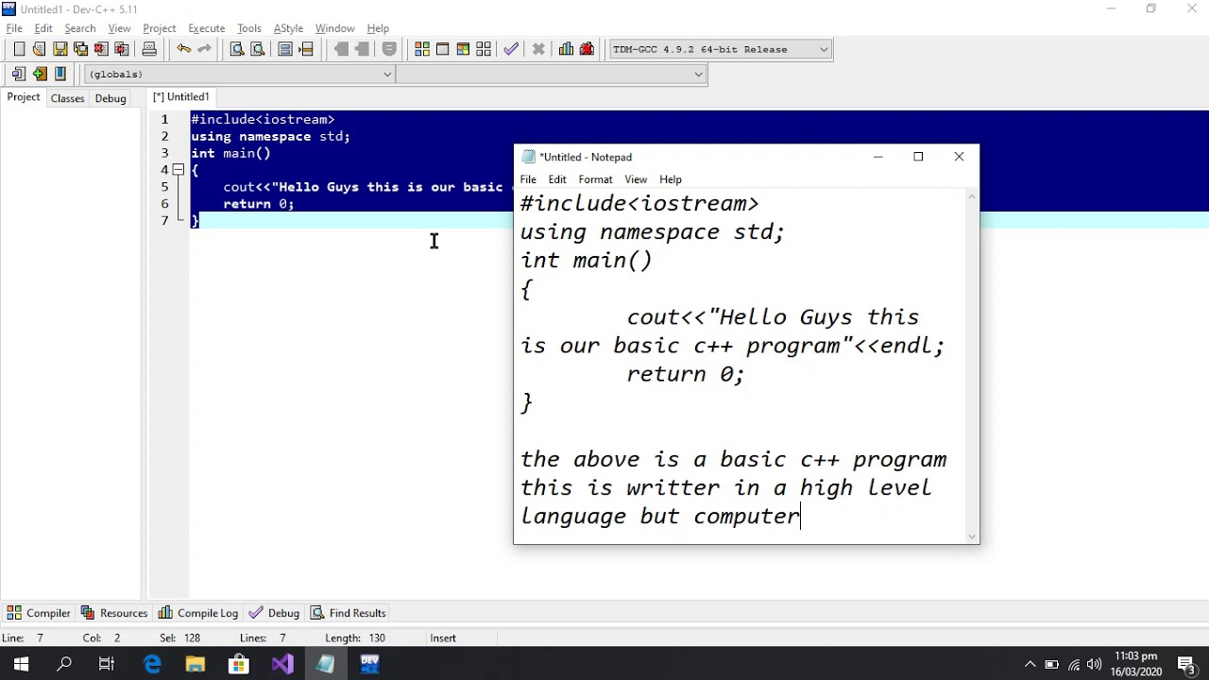Open Notepad's Format menu
This screenshot has height=680, width=1209.
pos(595,179)
